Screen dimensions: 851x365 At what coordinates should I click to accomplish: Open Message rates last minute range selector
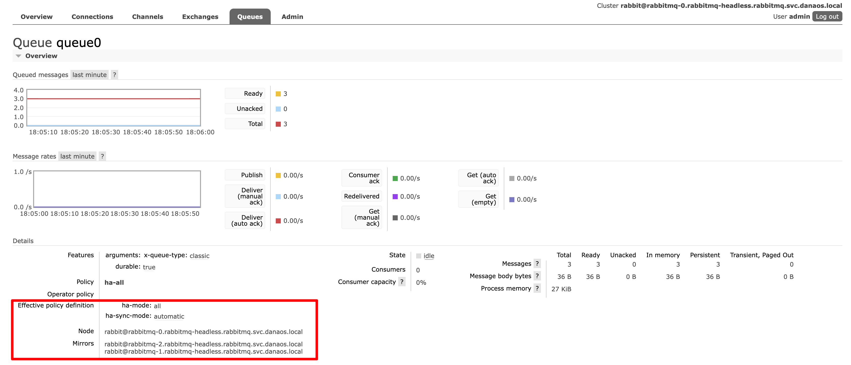coord(77,156)
